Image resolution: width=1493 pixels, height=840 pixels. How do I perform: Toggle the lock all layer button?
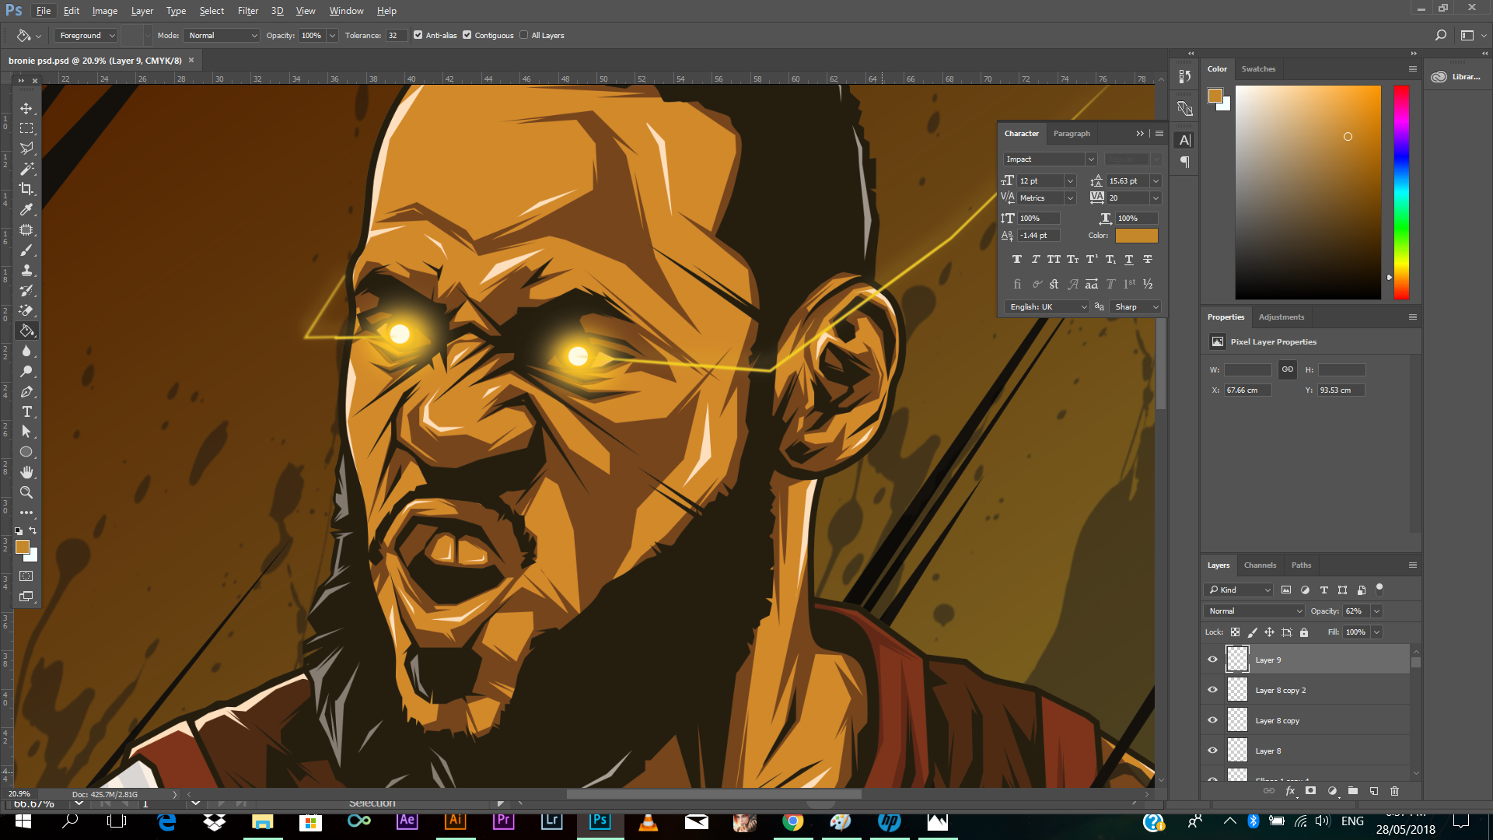pyautogui.click(x=1304, y=632)
